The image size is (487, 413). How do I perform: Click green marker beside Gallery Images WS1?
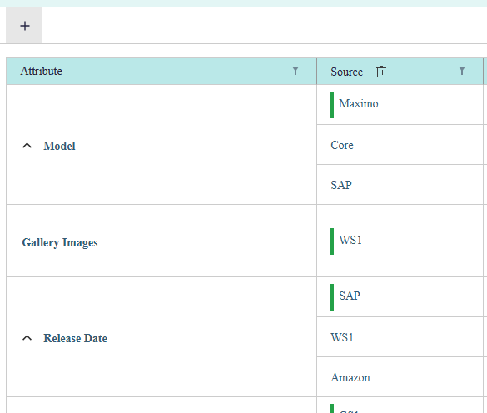point(332,241)
